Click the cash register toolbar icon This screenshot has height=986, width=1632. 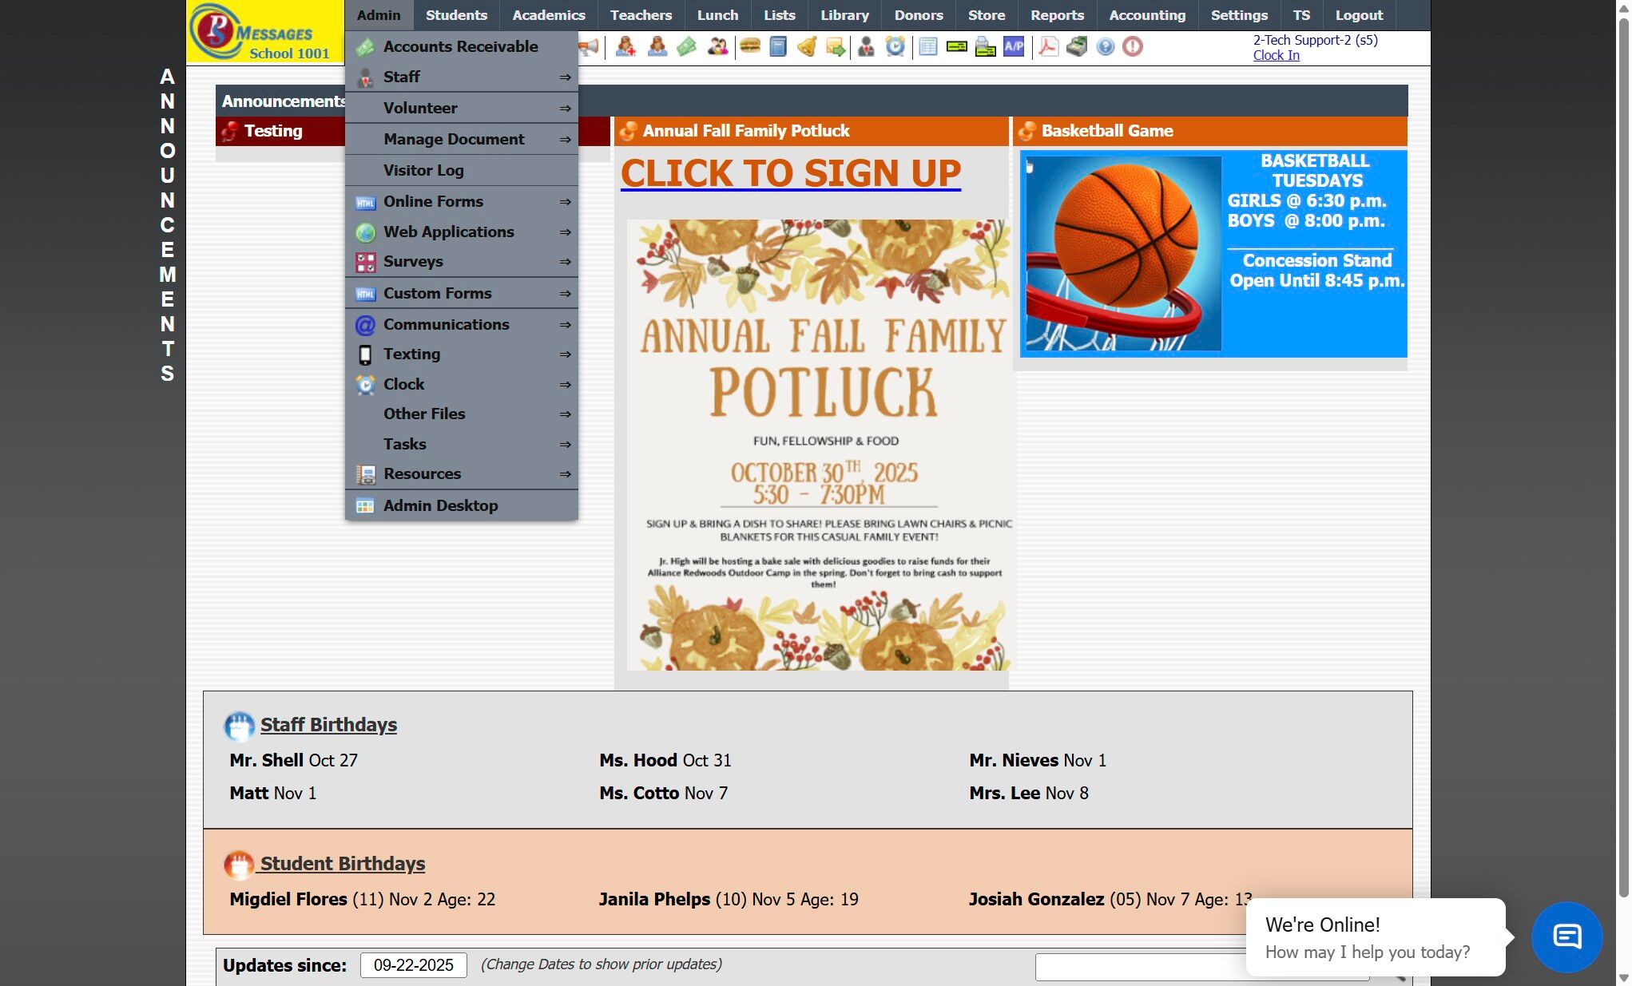tap(1077, 47)
